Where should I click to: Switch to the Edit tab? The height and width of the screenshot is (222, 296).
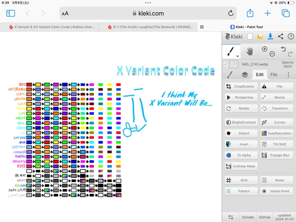click(260, 75)
